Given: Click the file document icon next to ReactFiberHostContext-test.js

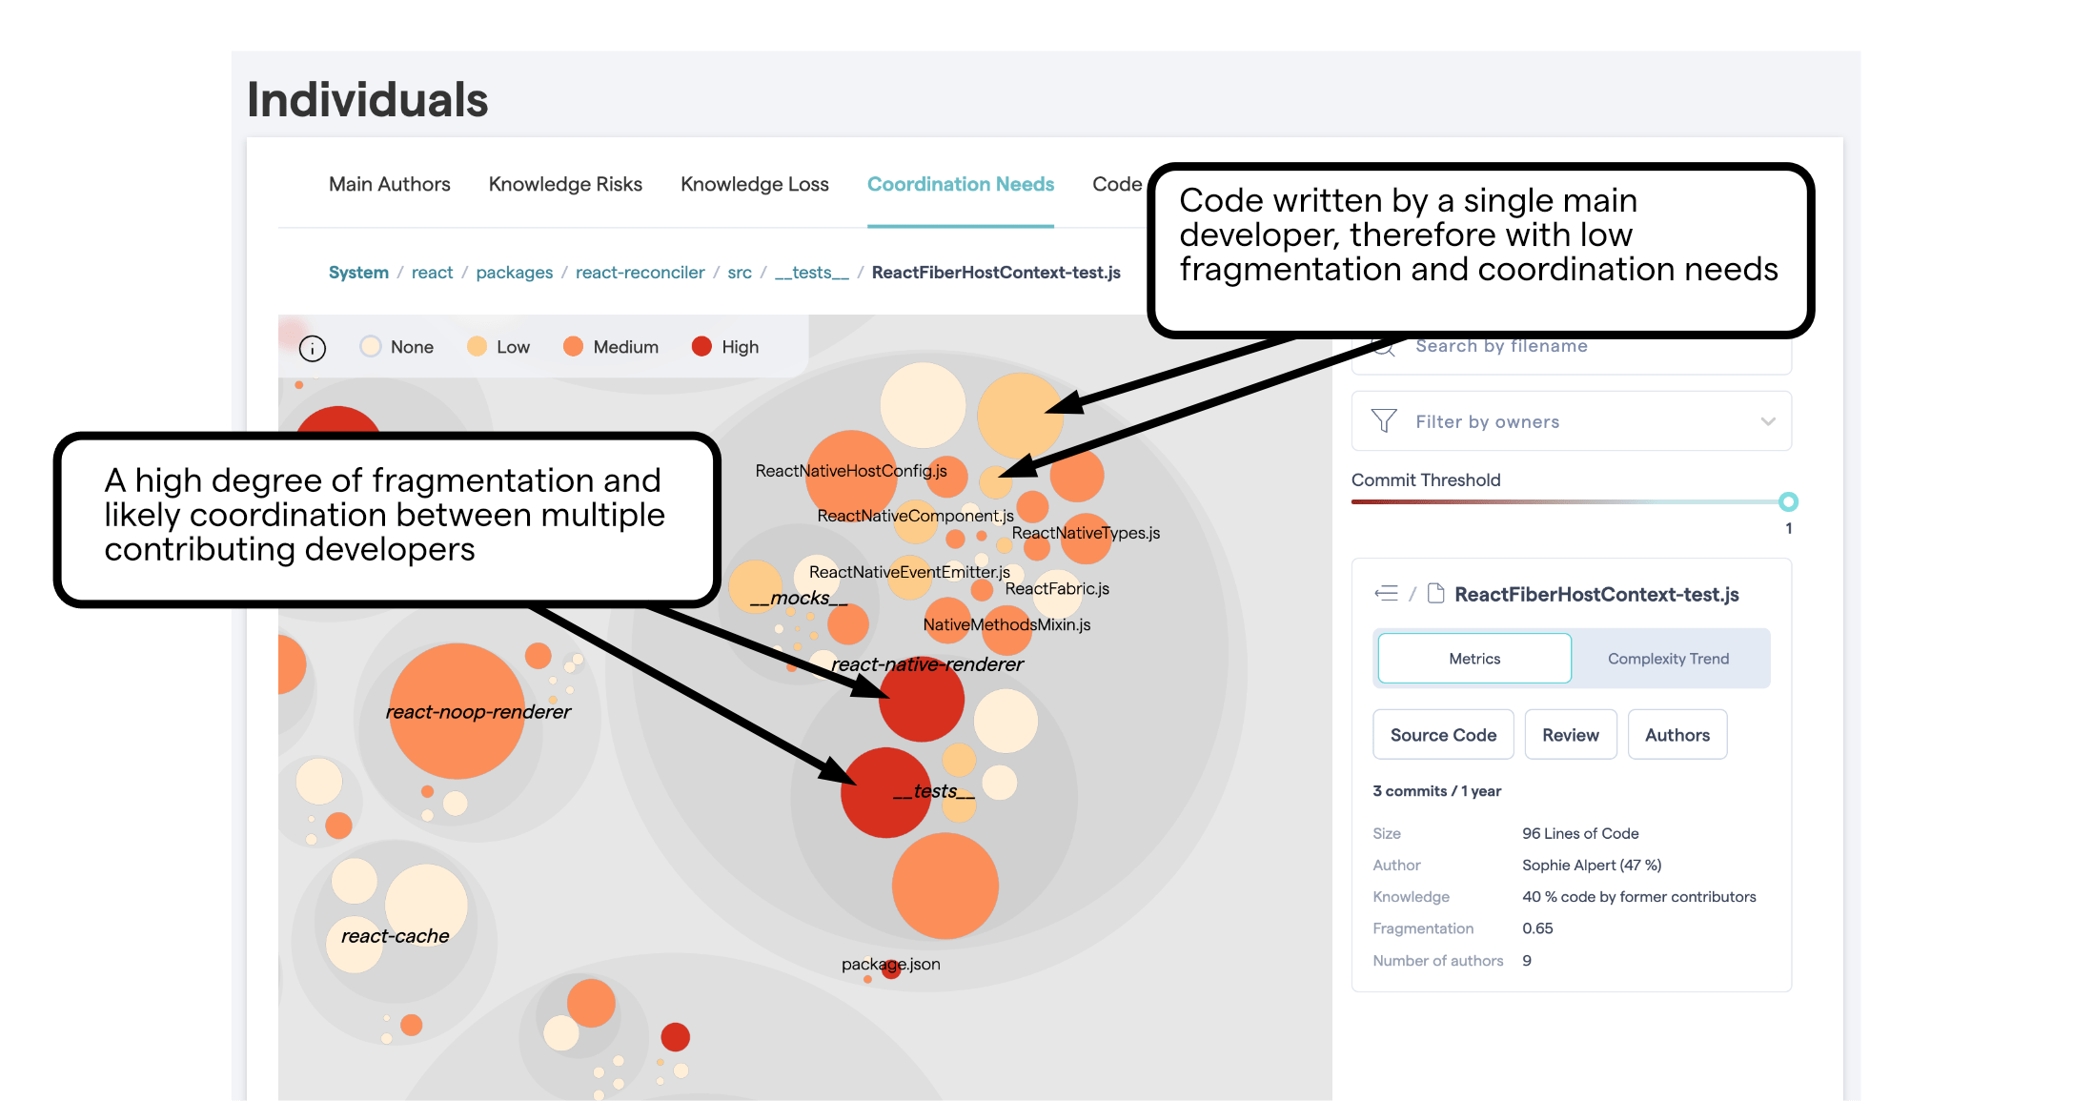Looking at the screenshot, I should [1436, 593].
